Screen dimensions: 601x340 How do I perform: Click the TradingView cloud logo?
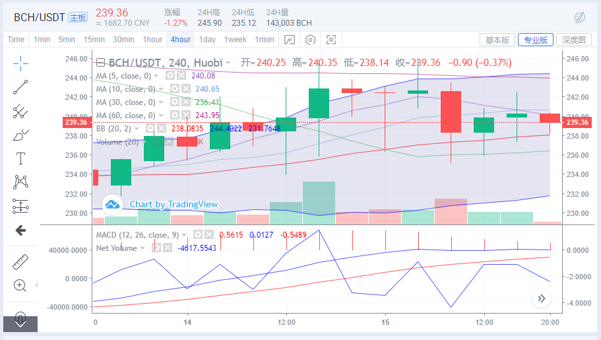click(x=112, y=205)
